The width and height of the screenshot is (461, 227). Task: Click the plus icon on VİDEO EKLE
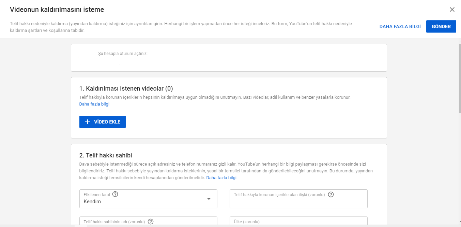click(87, 121)
